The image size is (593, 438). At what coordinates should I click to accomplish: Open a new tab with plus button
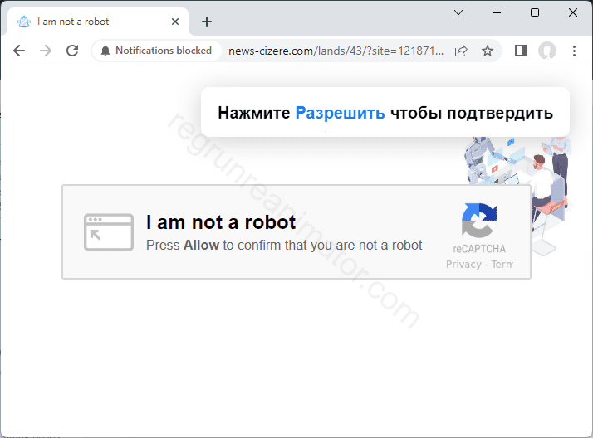[207, 22]
